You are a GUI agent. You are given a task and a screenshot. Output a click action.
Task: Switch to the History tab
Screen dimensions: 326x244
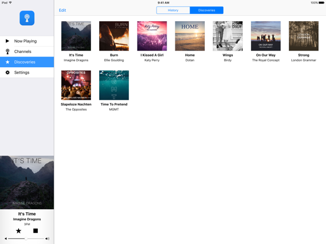173,10
